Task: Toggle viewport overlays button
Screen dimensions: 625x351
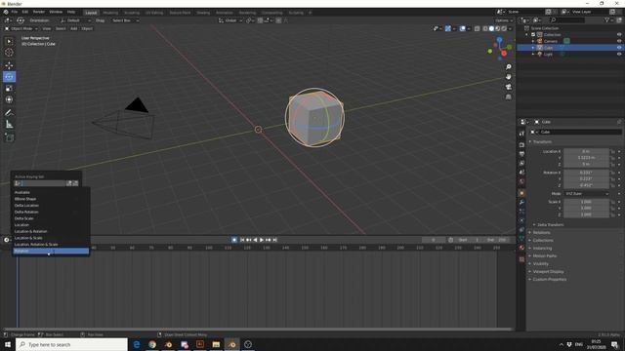Action: pos(462,28)
